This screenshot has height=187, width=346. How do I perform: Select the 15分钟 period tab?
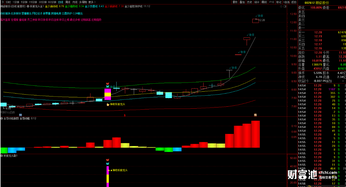tap(33, 2)
